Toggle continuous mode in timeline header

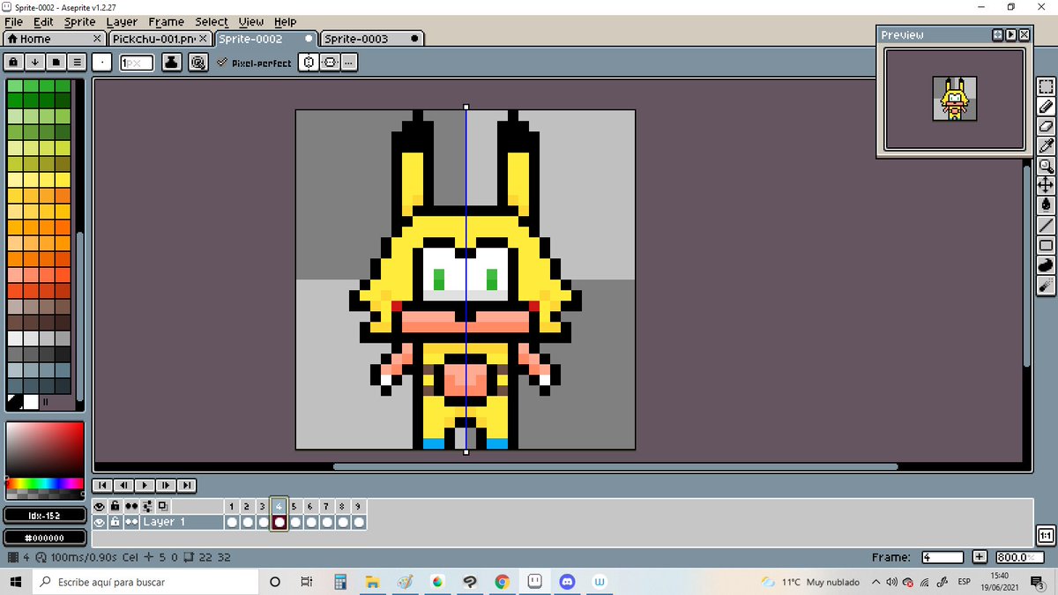point(131,507)
